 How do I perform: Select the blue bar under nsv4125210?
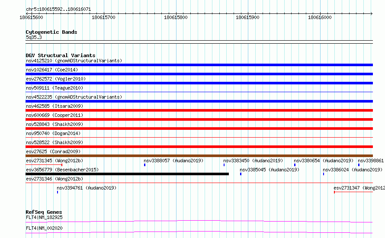click(199, 65)
